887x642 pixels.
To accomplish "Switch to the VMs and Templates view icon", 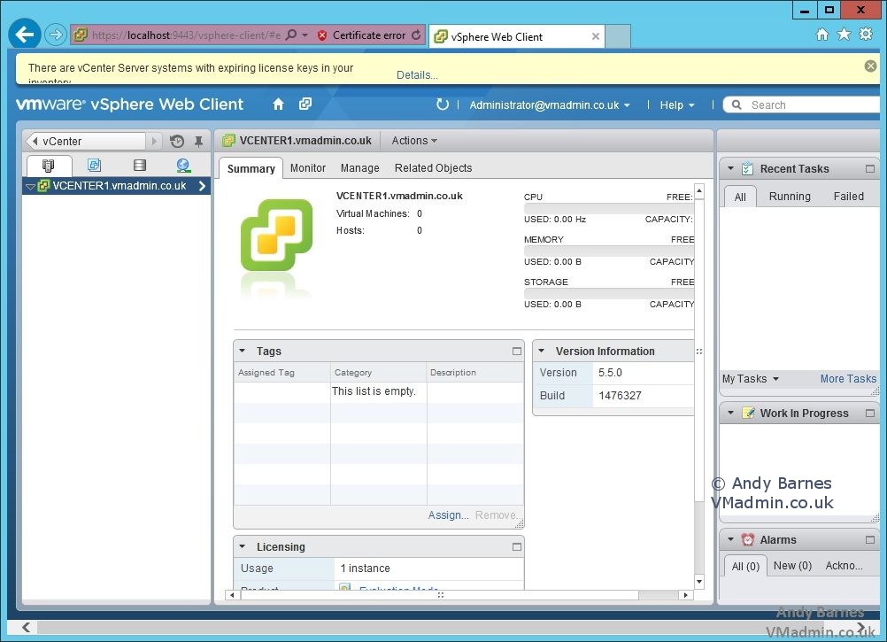I will tap(94, 166).
